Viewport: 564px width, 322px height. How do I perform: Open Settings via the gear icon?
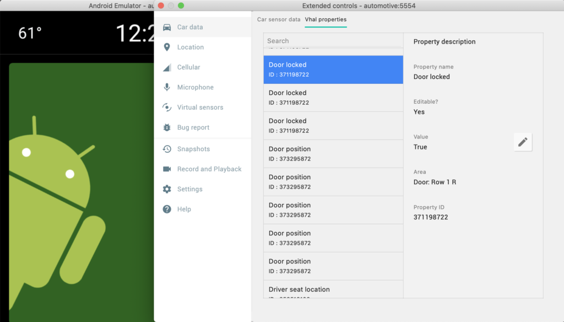(x=167, y=189)
